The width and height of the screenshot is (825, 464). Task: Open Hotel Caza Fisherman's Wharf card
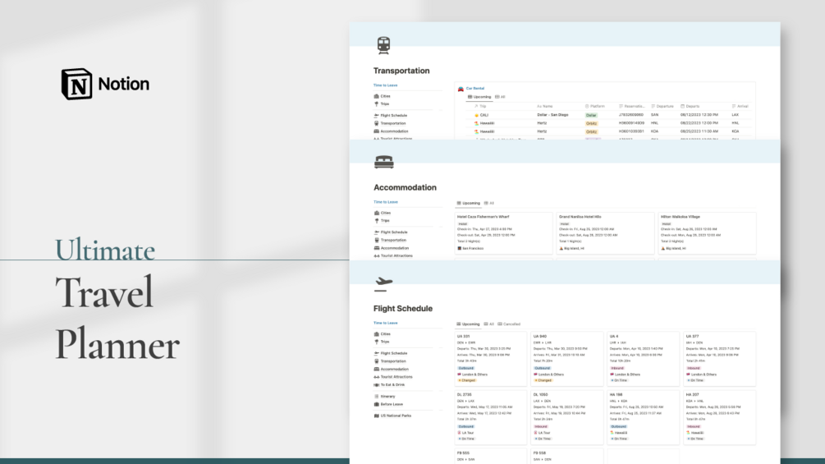(x=503, y=233)
